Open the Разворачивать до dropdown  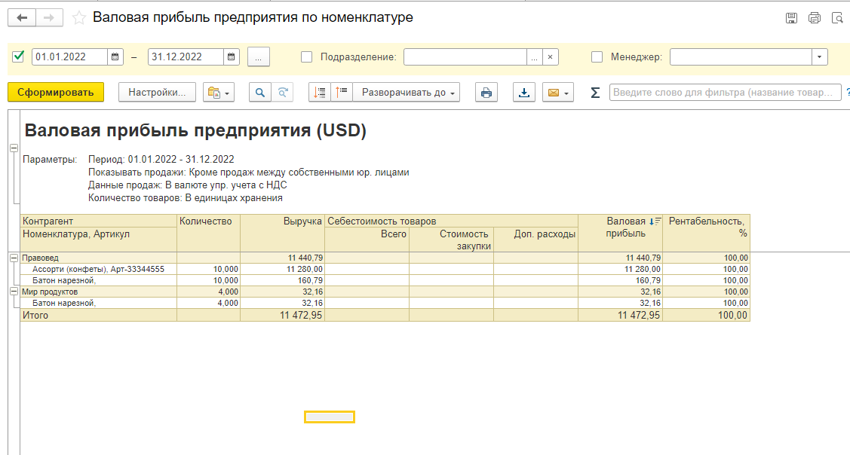(x=408, y=93)
